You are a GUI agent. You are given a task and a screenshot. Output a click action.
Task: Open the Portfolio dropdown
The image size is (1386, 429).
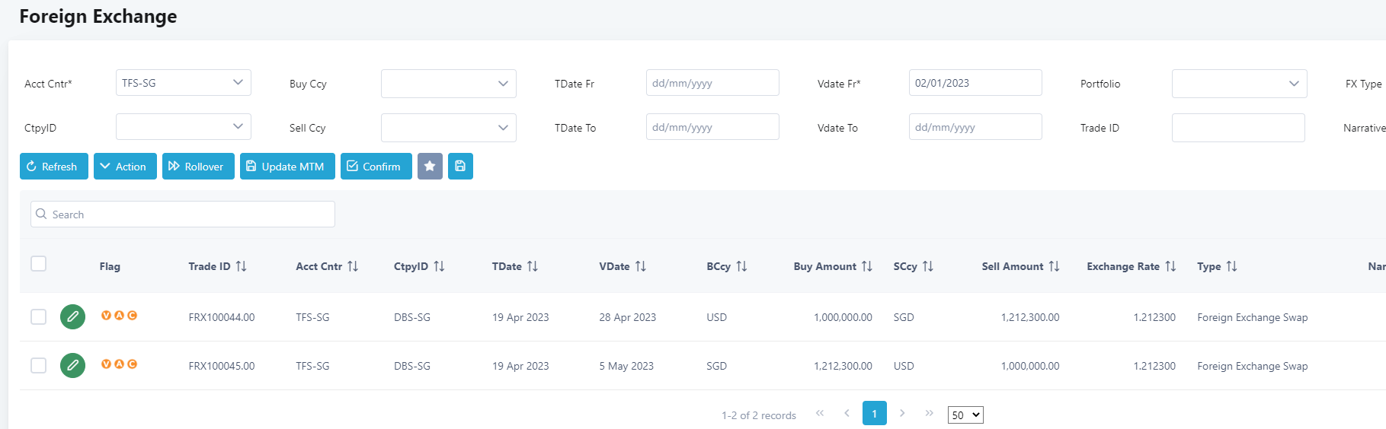tap(1239, 84)
